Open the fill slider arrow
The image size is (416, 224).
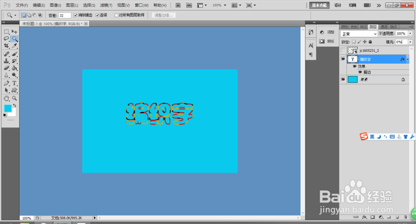(411, 42)
